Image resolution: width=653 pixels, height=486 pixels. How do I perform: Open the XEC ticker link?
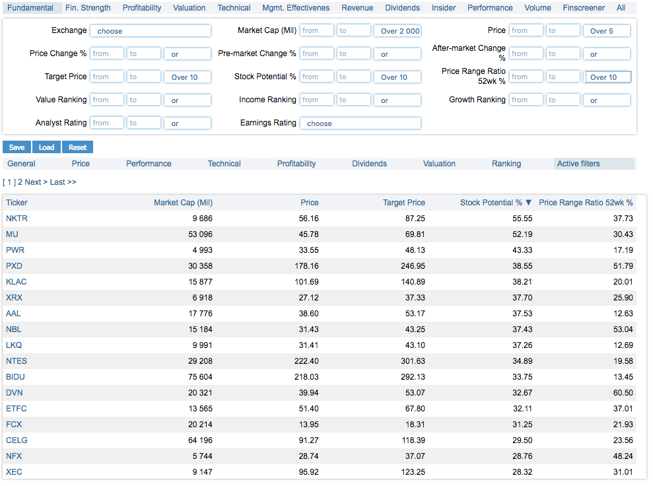point(14,472)
